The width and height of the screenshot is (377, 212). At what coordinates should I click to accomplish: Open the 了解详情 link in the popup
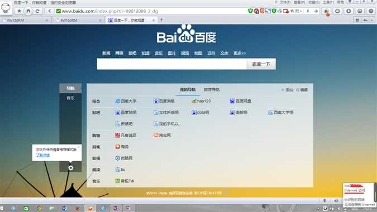(43, 155)
